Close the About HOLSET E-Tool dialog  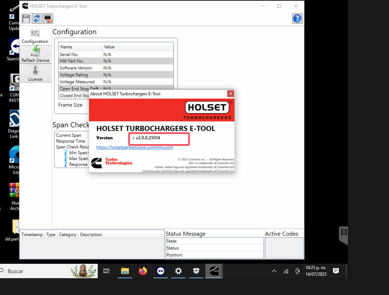click(230, 93)
